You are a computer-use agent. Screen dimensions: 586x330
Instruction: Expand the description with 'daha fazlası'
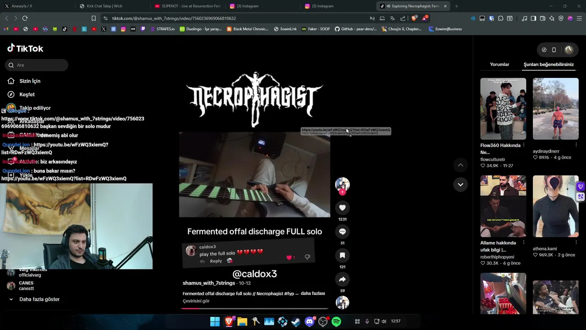tap(313, 293)
